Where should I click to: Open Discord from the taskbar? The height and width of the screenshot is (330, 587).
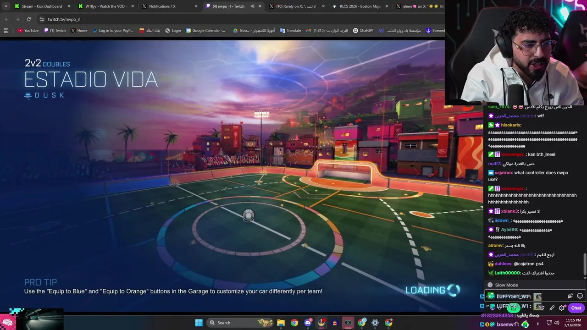click(308, 323)
